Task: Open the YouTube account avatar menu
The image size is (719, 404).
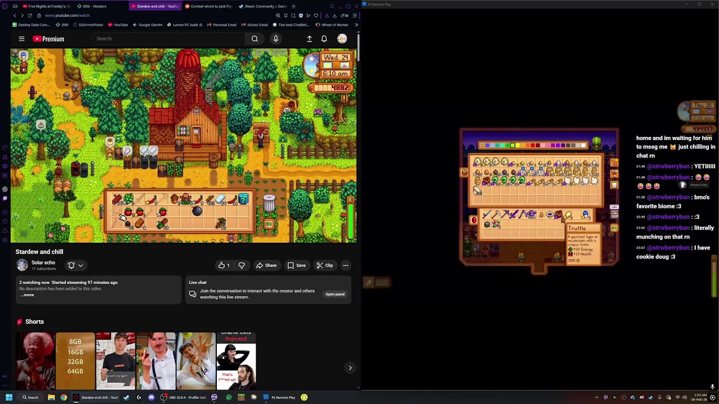Action: [x=342, y=39]
